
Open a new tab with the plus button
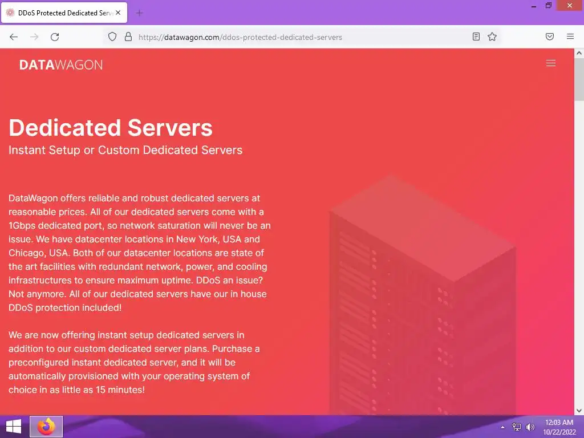point(139,13)
